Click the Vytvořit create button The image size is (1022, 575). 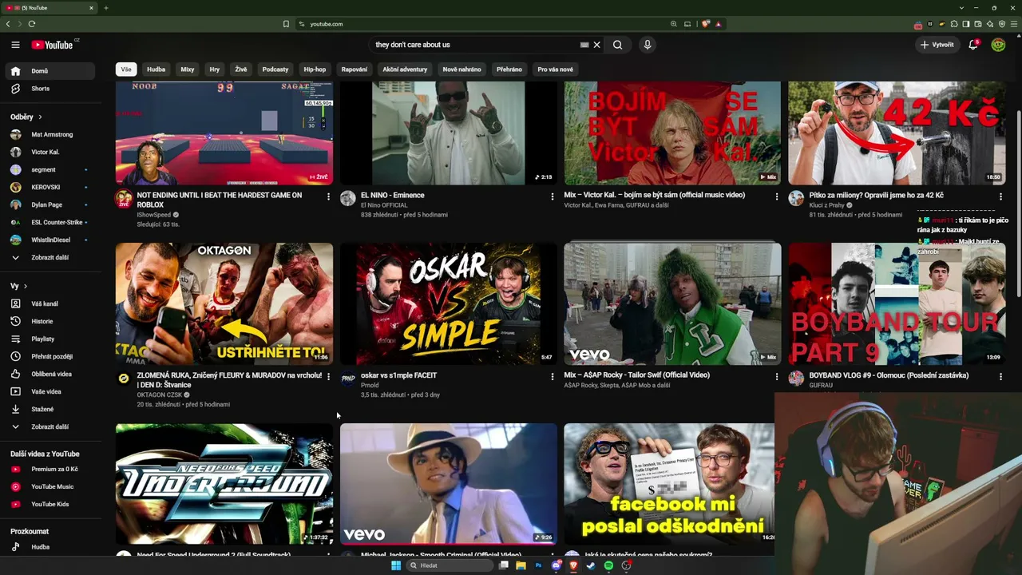point(937,45)
